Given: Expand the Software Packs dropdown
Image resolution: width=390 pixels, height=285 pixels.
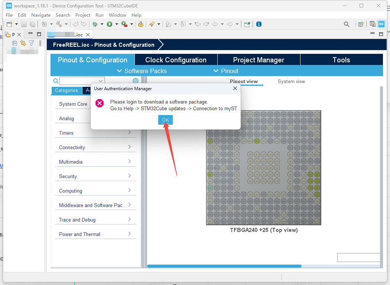Looking at the screenshot, I should 142,71.
